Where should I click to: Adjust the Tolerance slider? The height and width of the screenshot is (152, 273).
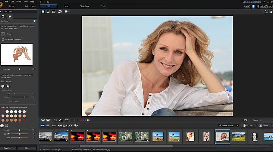(20, 69)
